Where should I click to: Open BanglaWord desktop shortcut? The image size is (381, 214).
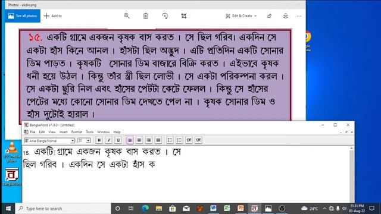click(x=12, y=177)
